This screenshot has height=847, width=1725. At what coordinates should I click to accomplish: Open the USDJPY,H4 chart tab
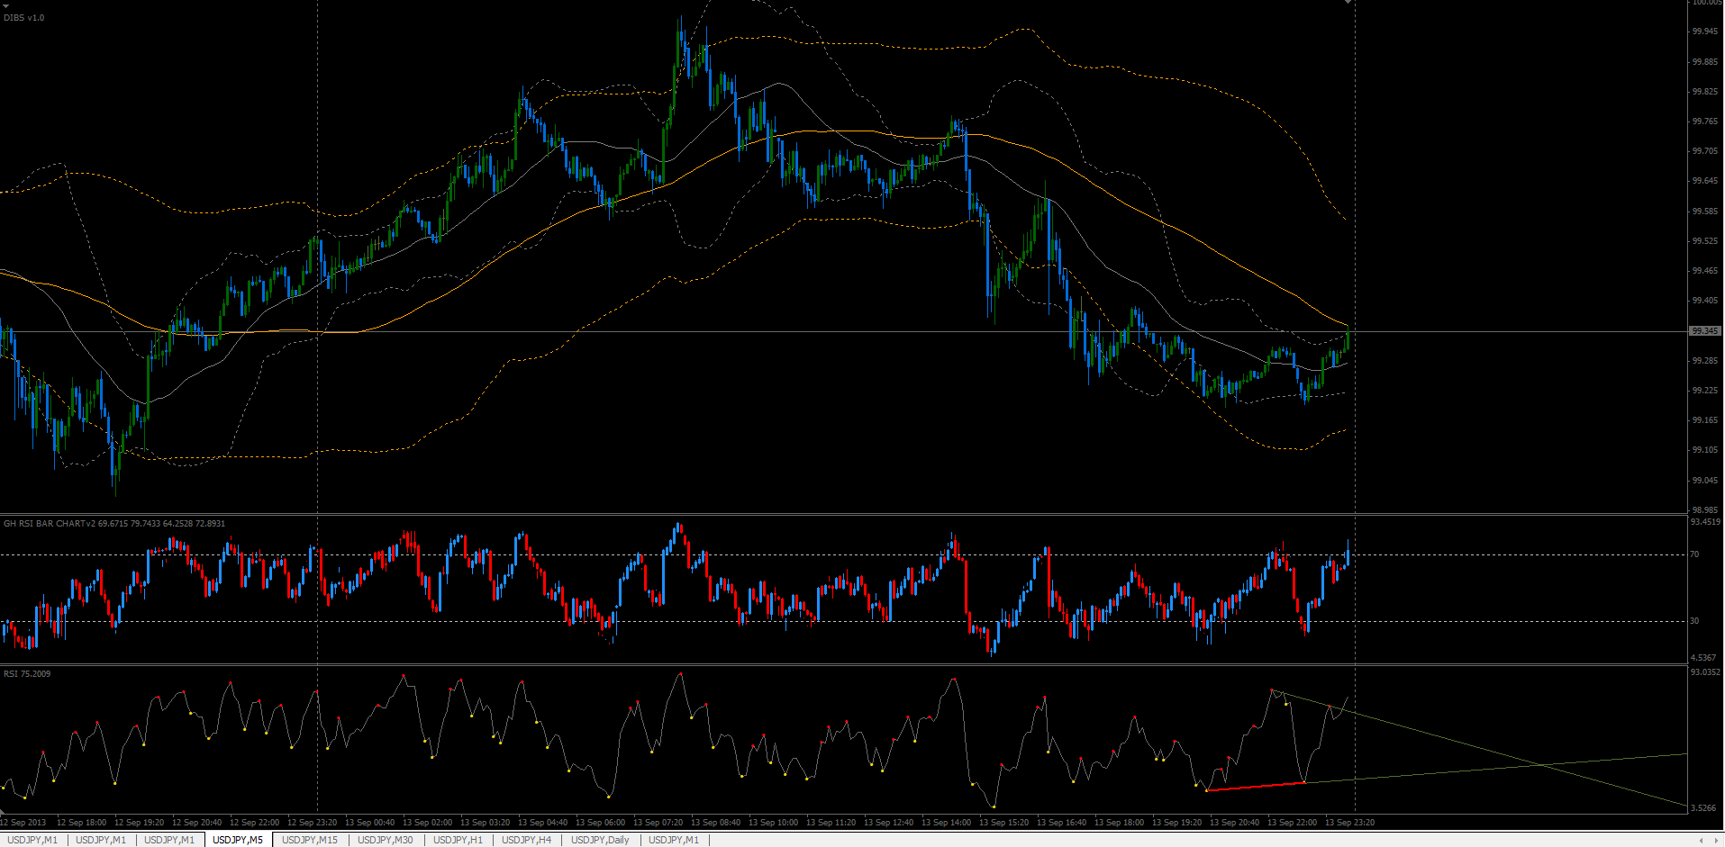tap(526, 840)
